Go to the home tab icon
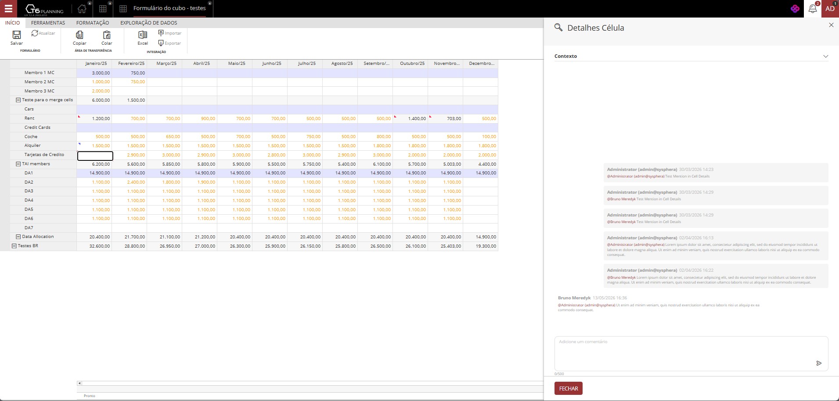Image resolution: width=839 pixels, height=401 pixels. coord(82,9)
